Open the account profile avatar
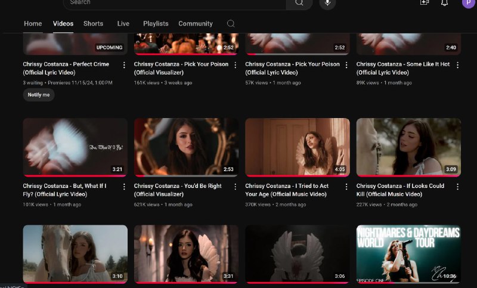This screenshot has height=288, width=477. tap(468, 3)
